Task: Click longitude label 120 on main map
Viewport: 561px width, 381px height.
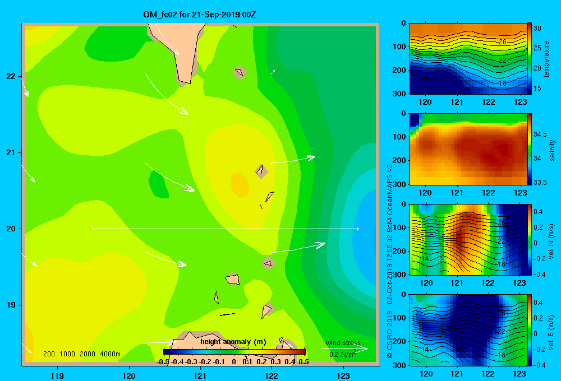Action: click(x=129, y=375)
